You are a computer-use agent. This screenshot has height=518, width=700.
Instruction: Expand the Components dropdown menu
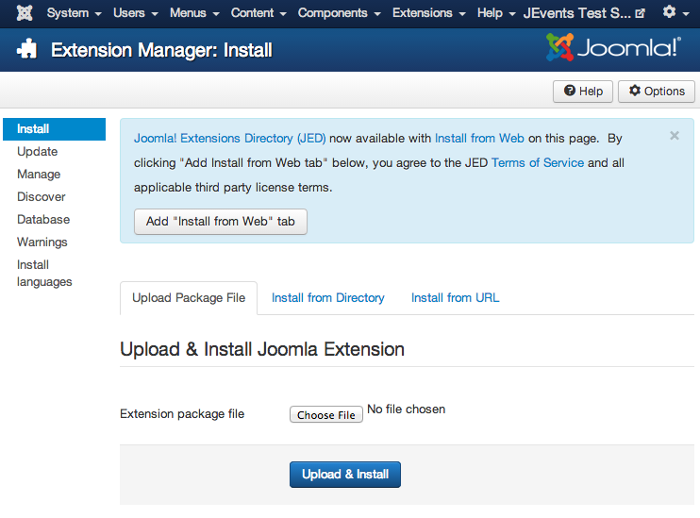coord(340,13)
